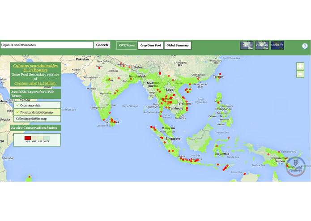Click the Search button
The height and width of the screenshot is (221, 311).
coord(102,45)
